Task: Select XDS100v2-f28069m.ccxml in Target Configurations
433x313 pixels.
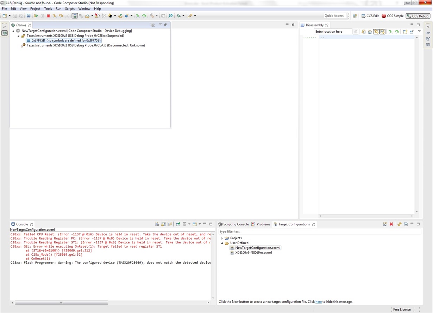Action: tap(253, 253)
